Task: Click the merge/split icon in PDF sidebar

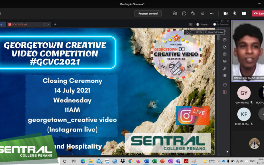Action: pyautogui.click(x=225, y=76)
